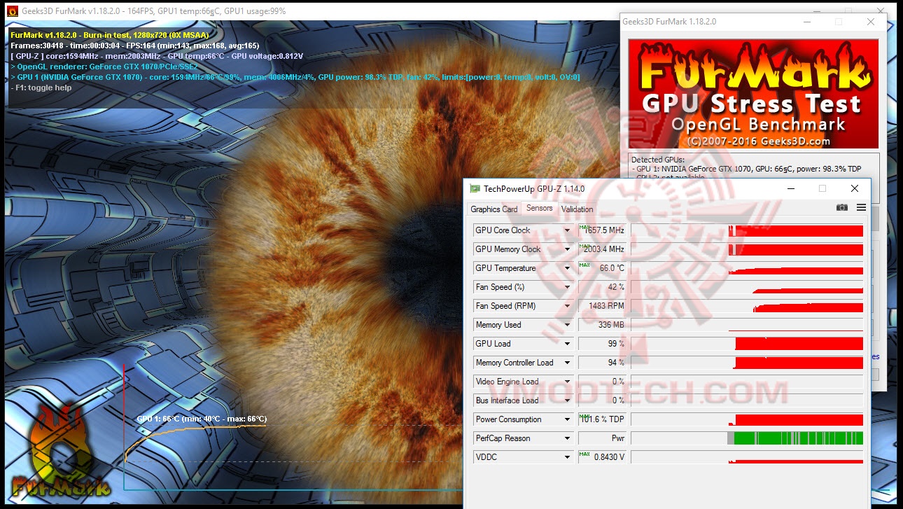Viewport: 903px width, 509px height.
Task: Click the 42 % fan speed value
Action: click(602, 287)
